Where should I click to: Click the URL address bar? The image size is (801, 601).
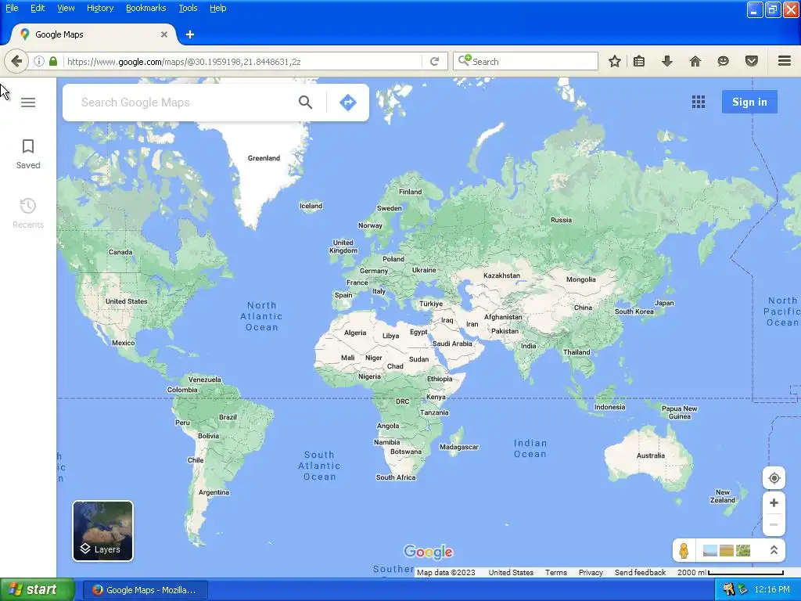tap(242, 61)
